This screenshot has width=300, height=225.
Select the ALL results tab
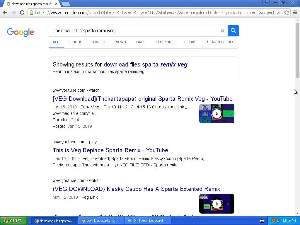pyautogui.click(x=56, y=42)
